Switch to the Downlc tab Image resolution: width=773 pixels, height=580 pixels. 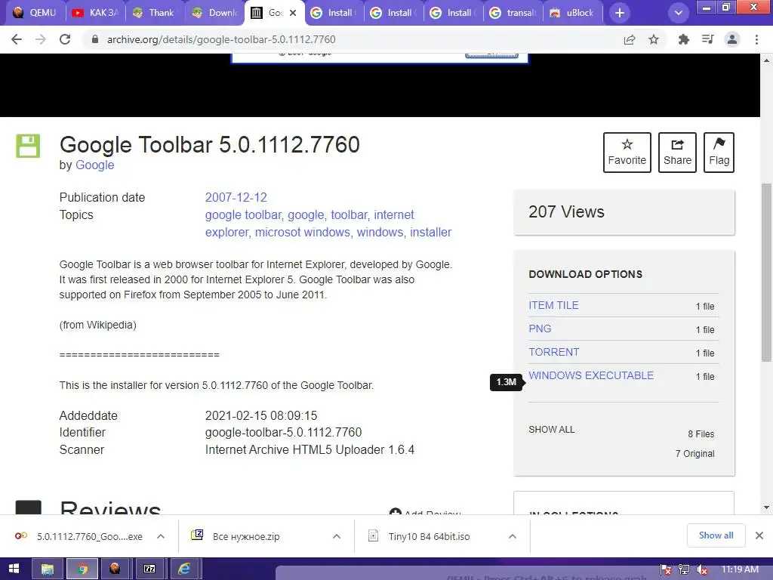click(214, 13)
